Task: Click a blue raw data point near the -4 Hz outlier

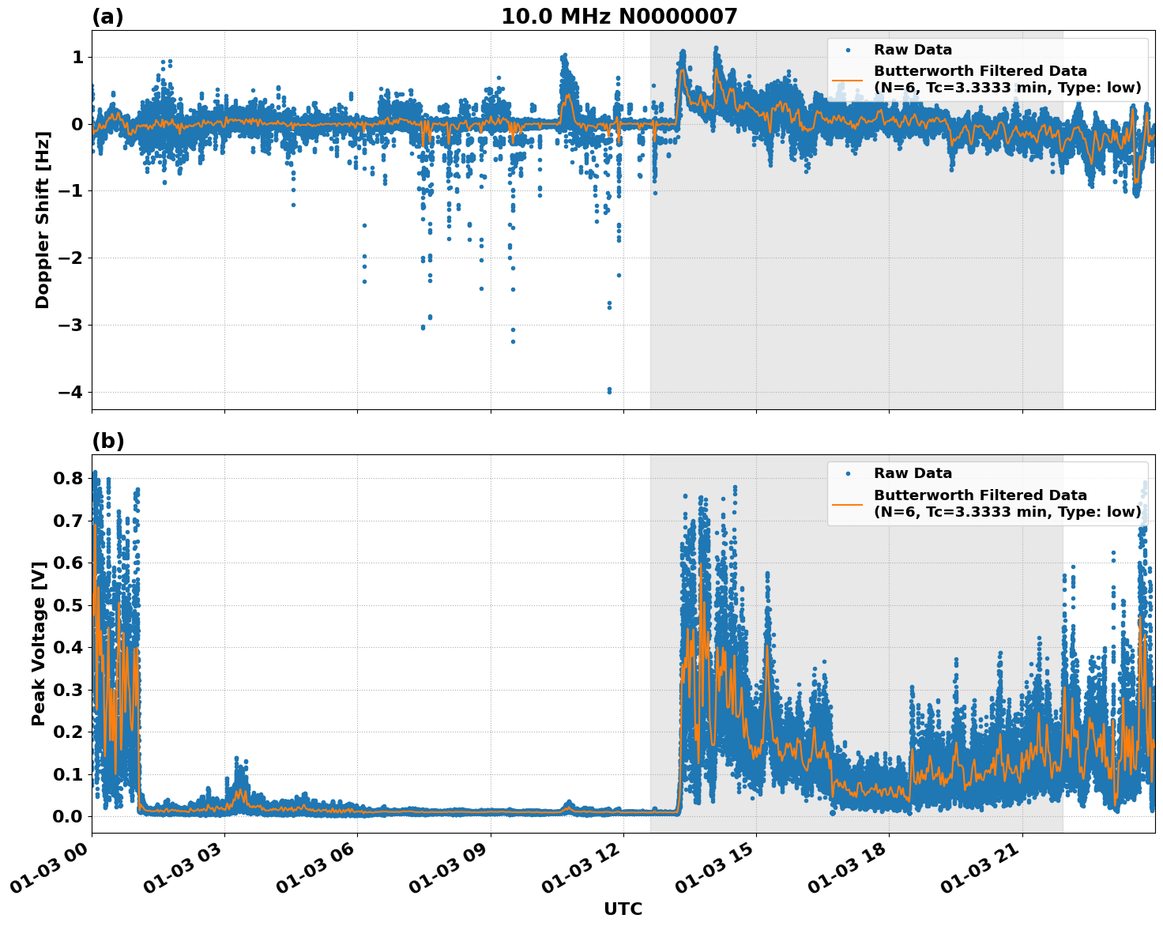Action: click(x=611, y=390)
